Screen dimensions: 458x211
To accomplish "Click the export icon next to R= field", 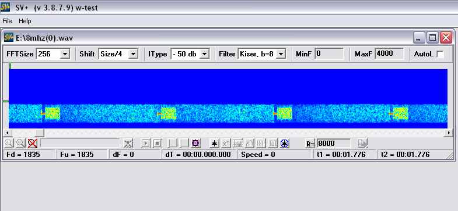I will point(362,143).
